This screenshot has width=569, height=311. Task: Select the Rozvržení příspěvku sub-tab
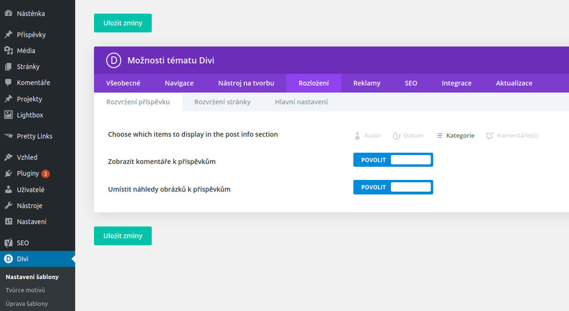click(138, 102)
